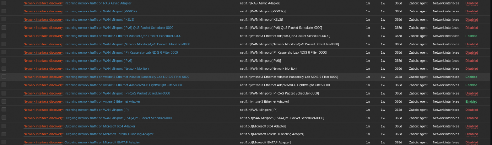Click Network interface discovery link on RAS Async row
Viewport: 492px width, 145px height.
(x=43, y=3)
